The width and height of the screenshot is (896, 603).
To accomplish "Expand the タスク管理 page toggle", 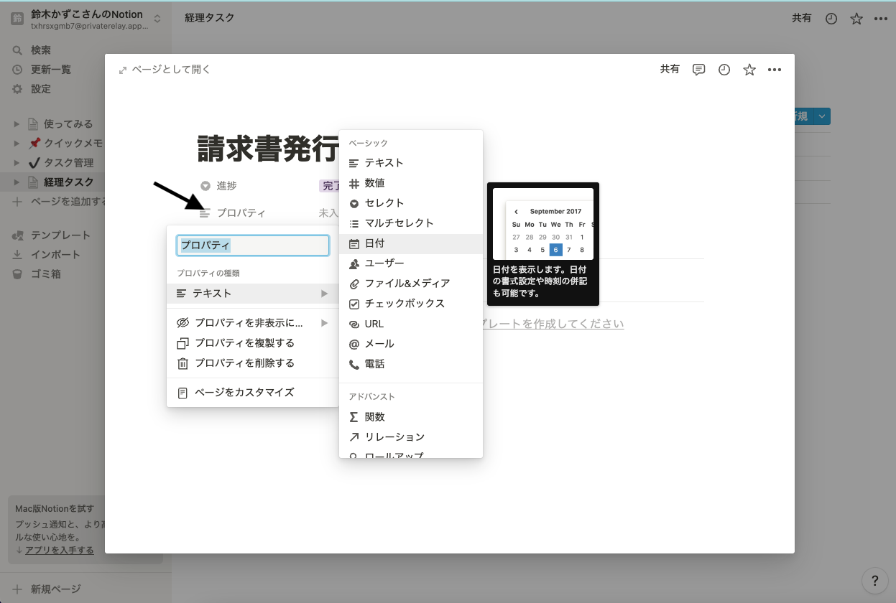I will [17, 163].
